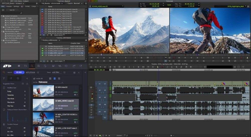Remove the '10 min' search pill
251x137 pixels.
click(19, 72)
